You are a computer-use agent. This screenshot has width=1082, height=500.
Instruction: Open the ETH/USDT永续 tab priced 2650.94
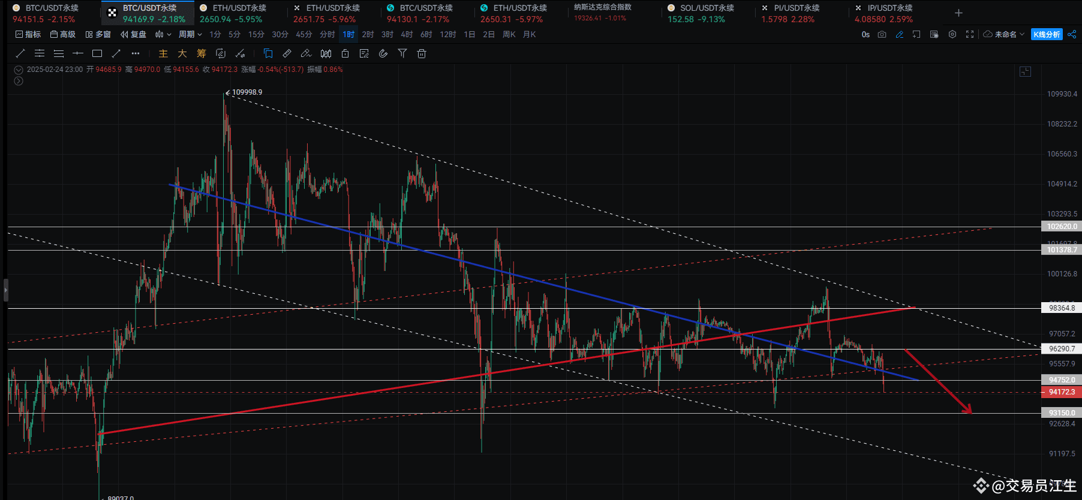(x=241, y=13)
